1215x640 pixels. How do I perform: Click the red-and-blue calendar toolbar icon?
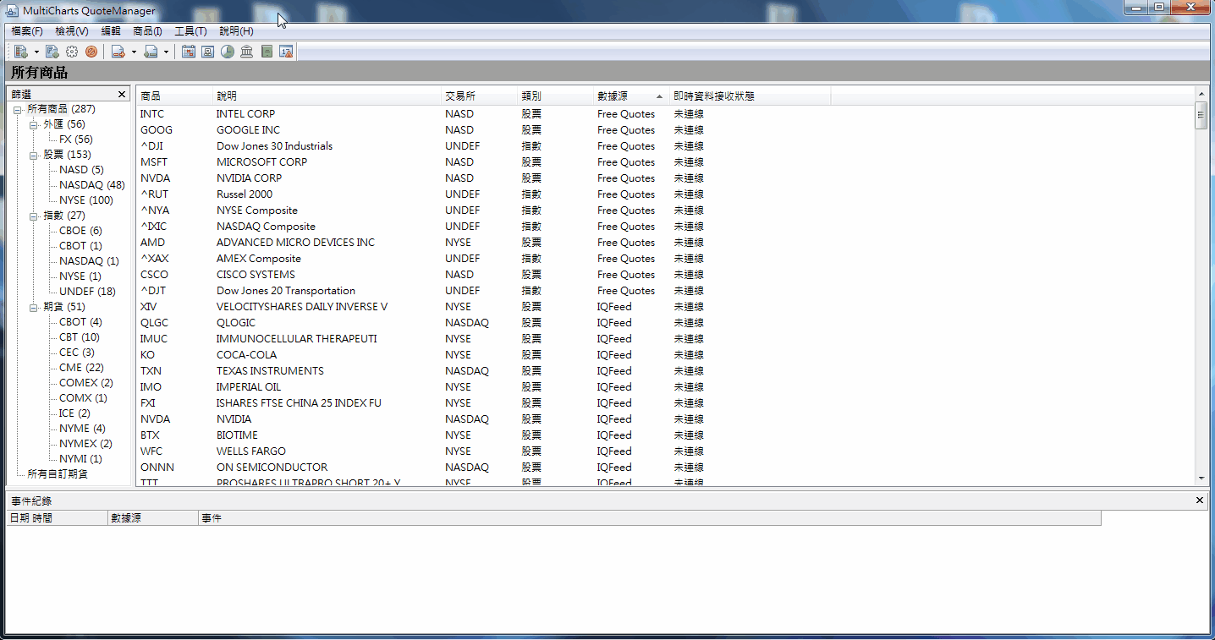pos(189,52)
